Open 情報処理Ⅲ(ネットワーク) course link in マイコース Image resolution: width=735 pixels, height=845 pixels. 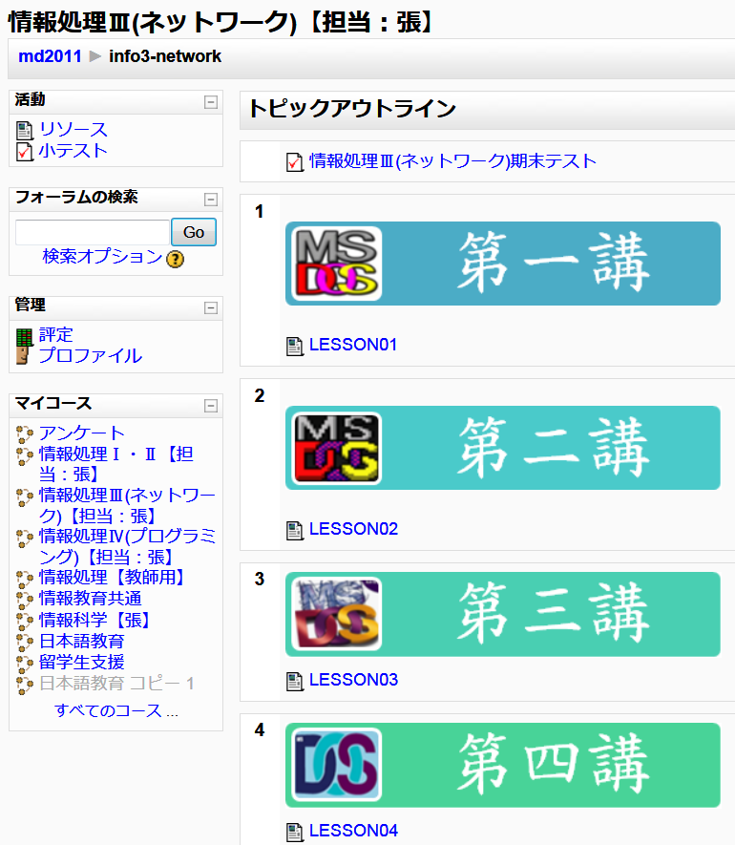pyautogui.click(x=127, y=505)
